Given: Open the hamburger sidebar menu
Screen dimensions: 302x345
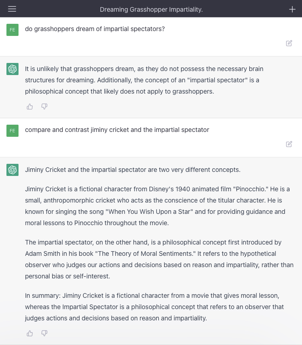Looking at the screenshot, I should point(12,9).
